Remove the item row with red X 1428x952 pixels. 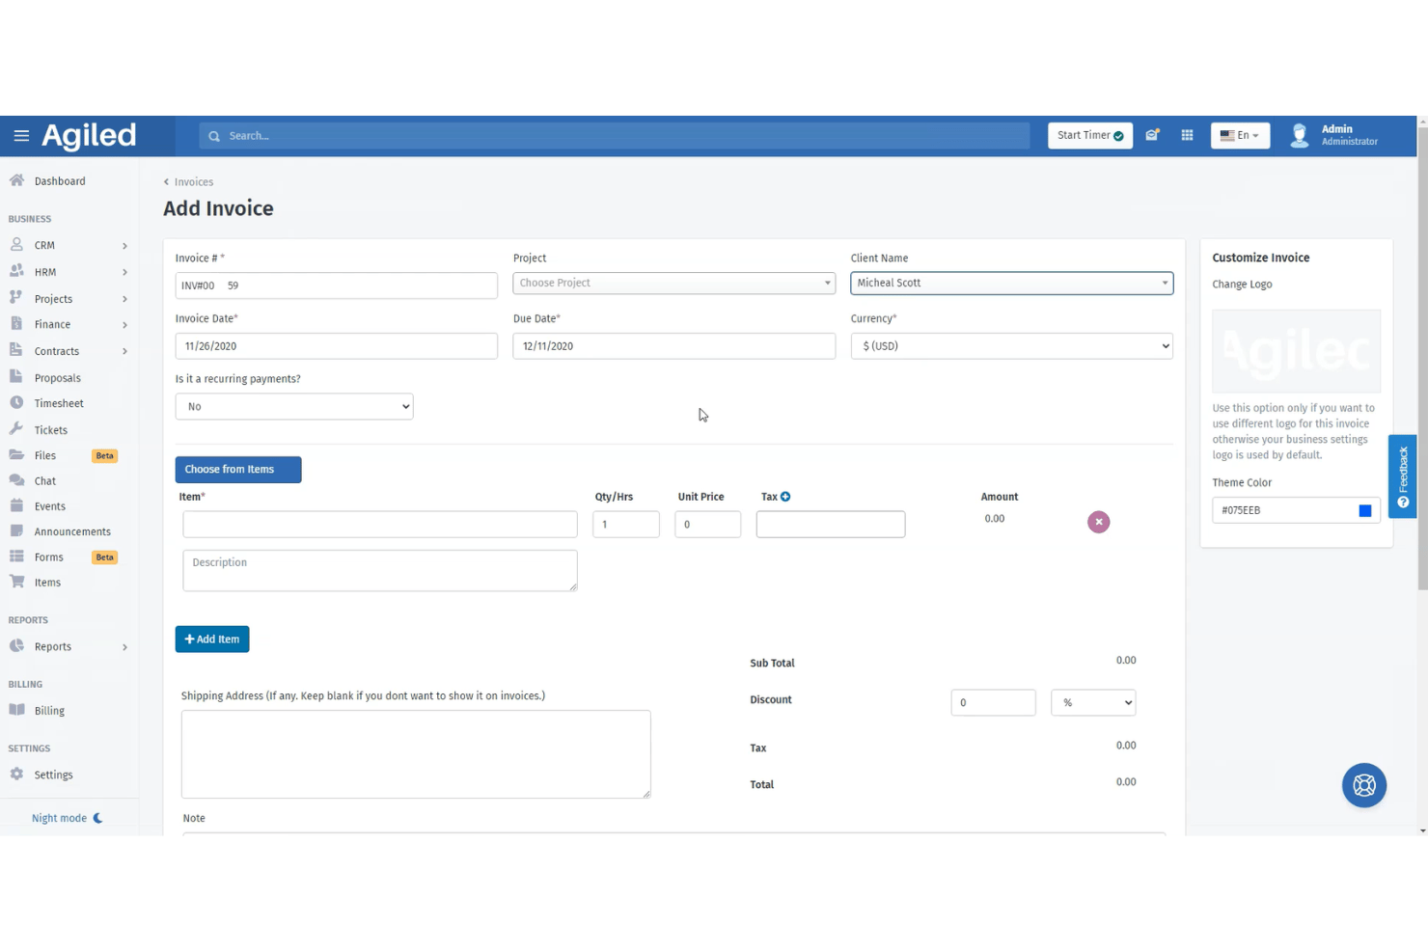[x=1098, y=522]
